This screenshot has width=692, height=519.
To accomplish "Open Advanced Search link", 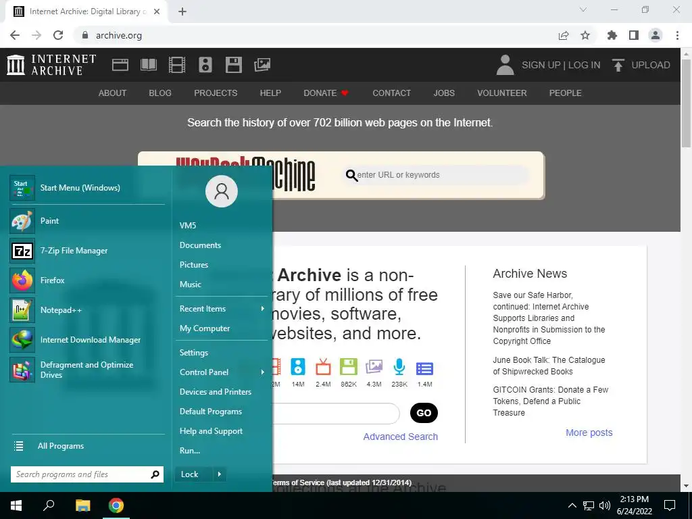I will (400, 437).
